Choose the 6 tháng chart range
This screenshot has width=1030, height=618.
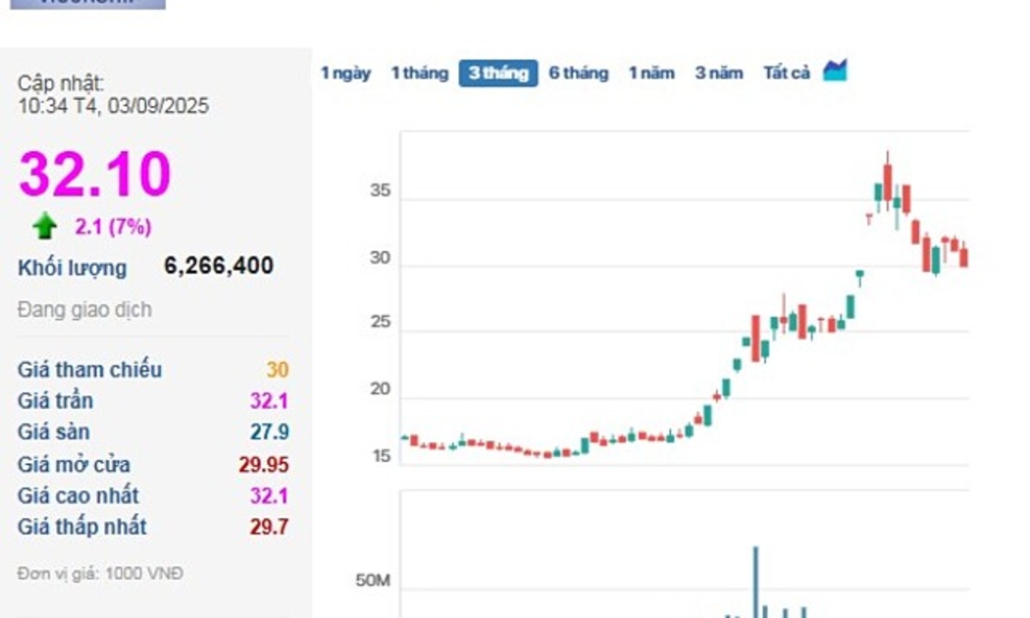coord(578,73)
